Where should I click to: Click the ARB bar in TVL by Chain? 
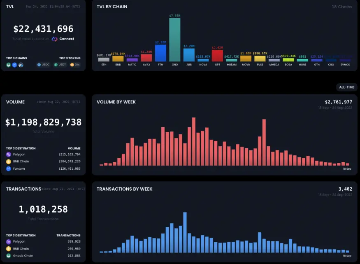189,55
